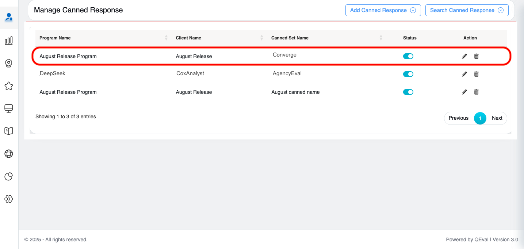Disable the Converge status toggle
524x249 pixels.
[x=408, y=56]
